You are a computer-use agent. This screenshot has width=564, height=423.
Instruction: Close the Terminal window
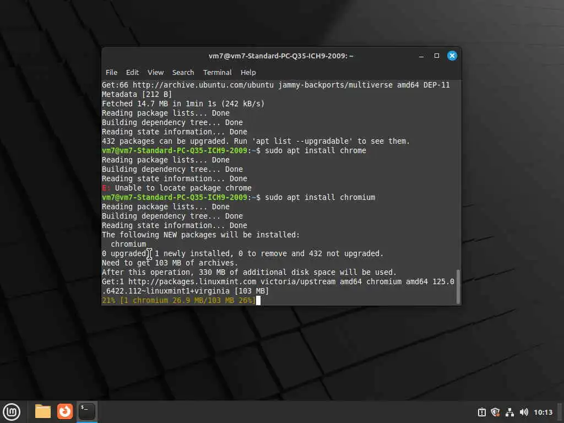[x=452, y=56]
